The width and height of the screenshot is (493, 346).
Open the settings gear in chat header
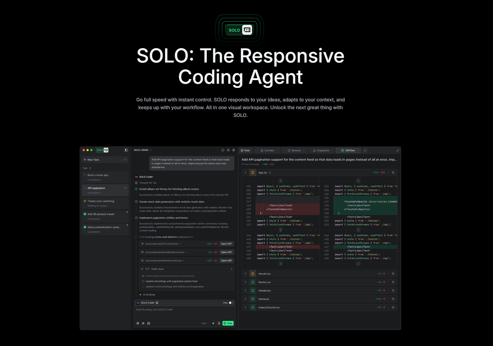(228, 150)
